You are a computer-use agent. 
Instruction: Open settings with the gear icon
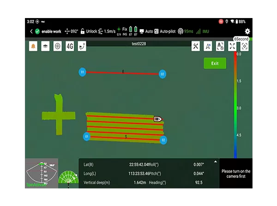(247, 31)
